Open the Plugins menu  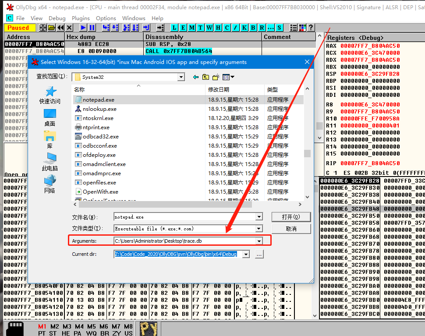click(81, 18)
